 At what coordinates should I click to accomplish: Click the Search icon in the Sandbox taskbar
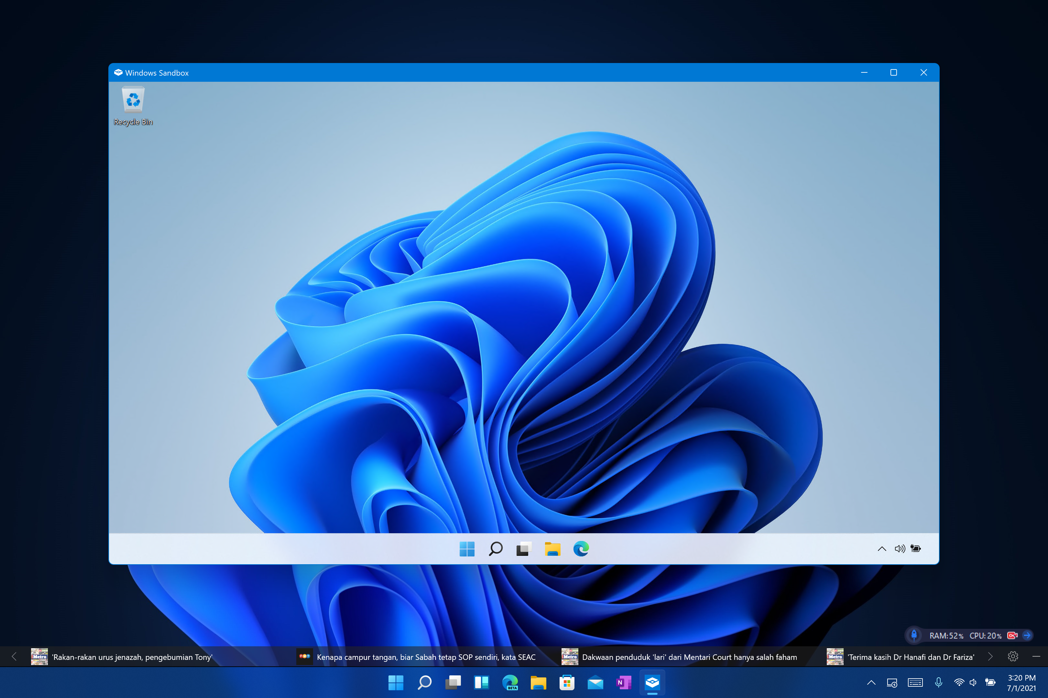pos(496,549)
